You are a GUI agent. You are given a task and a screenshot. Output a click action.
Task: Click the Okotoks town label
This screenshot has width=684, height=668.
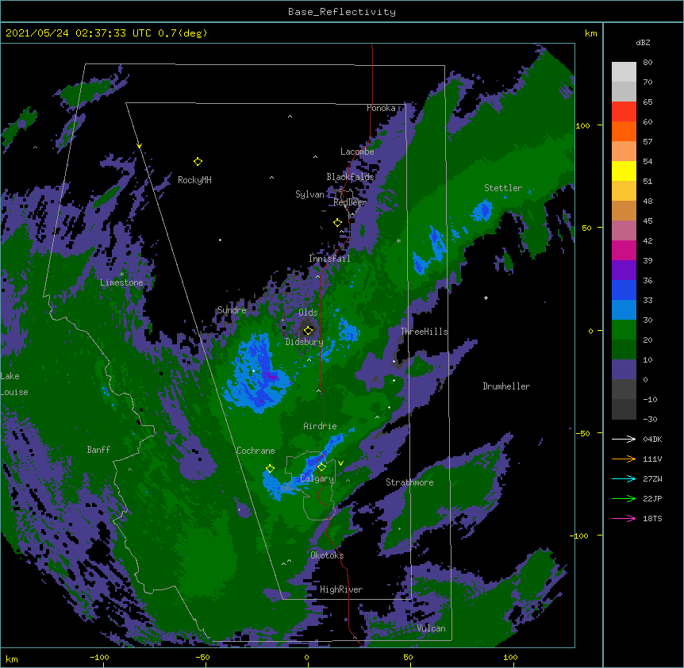pos(327,555)
